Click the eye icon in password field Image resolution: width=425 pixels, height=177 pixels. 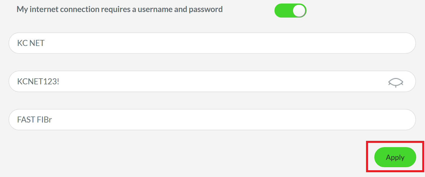tap(395, 82)
